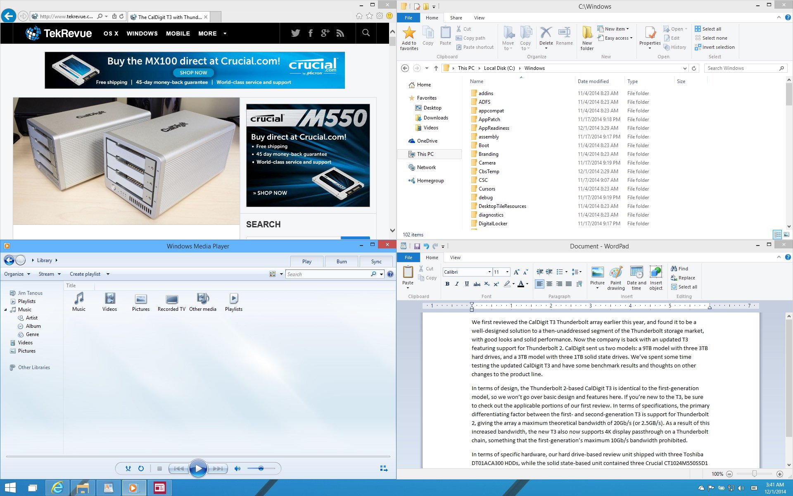Image resolution: width=793 pixels, height=496 pixels.
Task: Click Save in WordPad quick access toolbar
Action: click(x=417, y=246)
